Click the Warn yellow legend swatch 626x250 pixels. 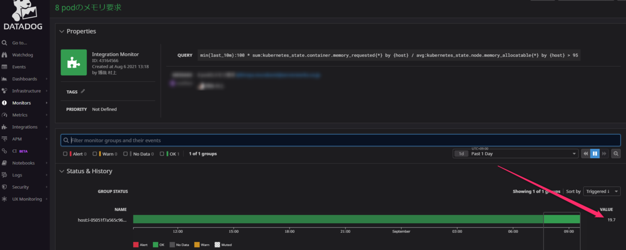point(197,244)
